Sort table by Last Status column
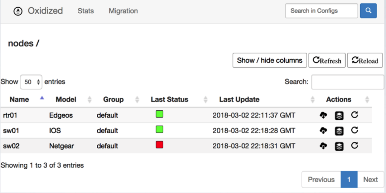Viewport: 386px width, 193px height. click(x=170, y=99)
